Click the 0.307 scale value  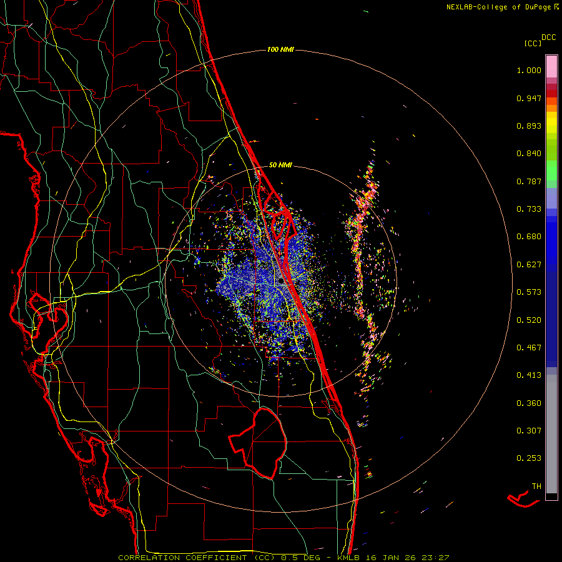[x=529, y=430]
